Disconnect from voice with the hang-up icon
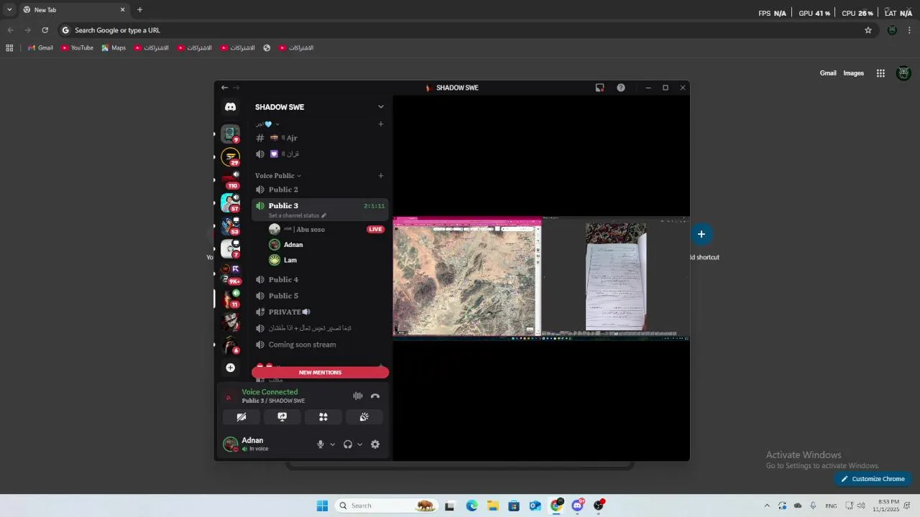 (x=375, y=396)
